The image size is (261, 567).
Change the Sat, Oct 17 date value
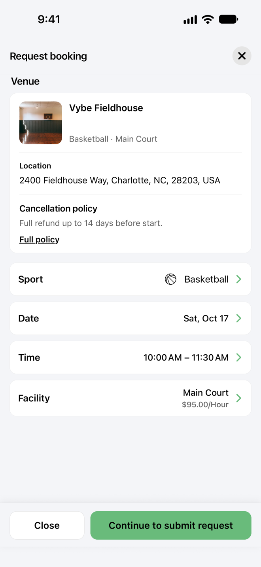pos(206,318)
